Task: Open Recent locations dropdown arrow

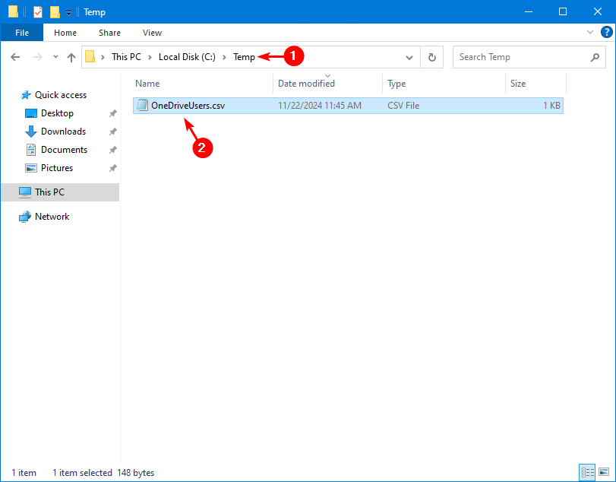Action: pos(55,57)
